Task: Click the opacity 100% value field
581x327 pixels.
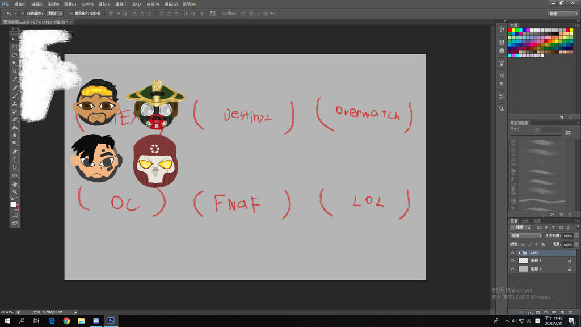Action: tap(567, 236)
